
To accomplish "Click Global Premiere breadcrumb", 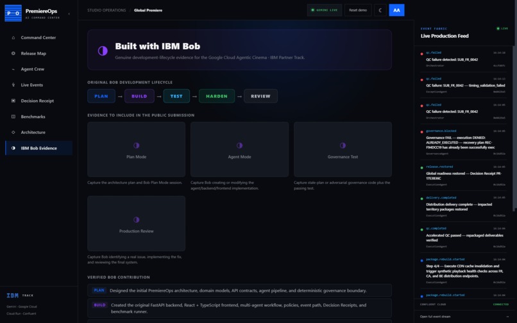I will point(148,10).
